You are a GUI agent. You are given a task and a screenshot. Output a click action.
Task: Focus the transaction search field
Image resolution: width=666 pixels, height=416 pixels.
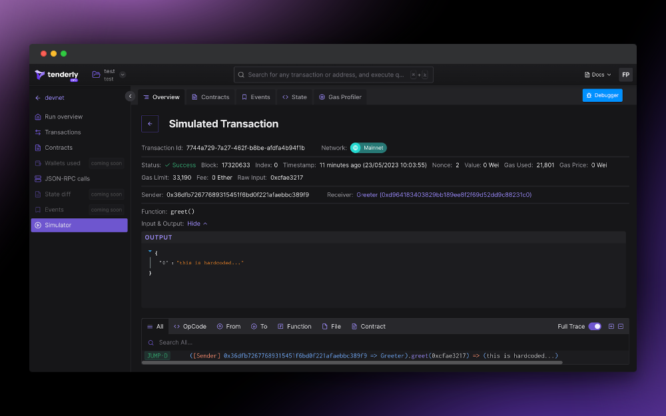tap(333, 75)
